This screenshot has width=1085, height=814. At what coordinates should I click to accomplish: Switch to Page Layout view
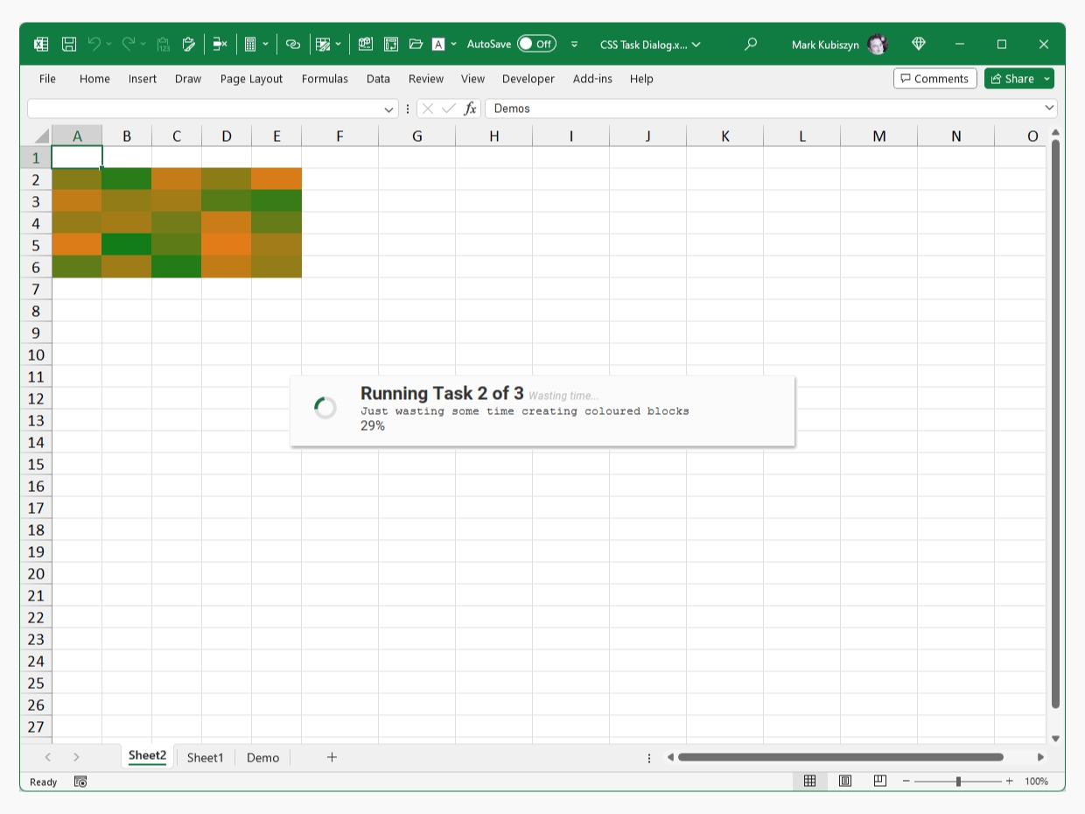point(845,781)
